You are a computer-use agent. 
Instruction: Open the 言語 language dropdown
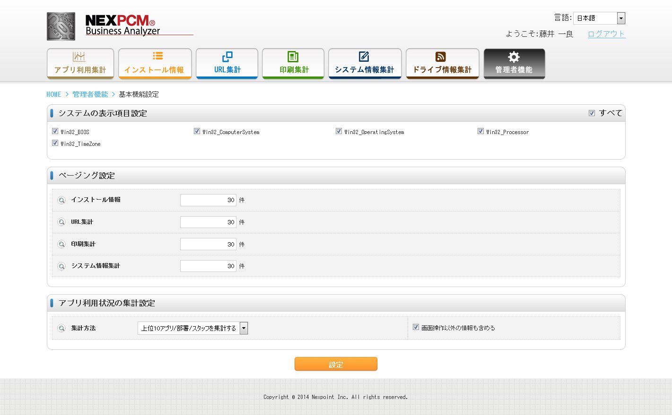[599, 18]
